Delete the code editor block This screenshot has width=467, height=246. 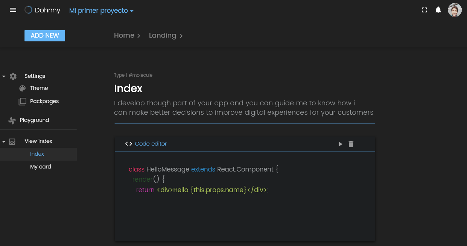pyautogui.click(x=351, y=144)
